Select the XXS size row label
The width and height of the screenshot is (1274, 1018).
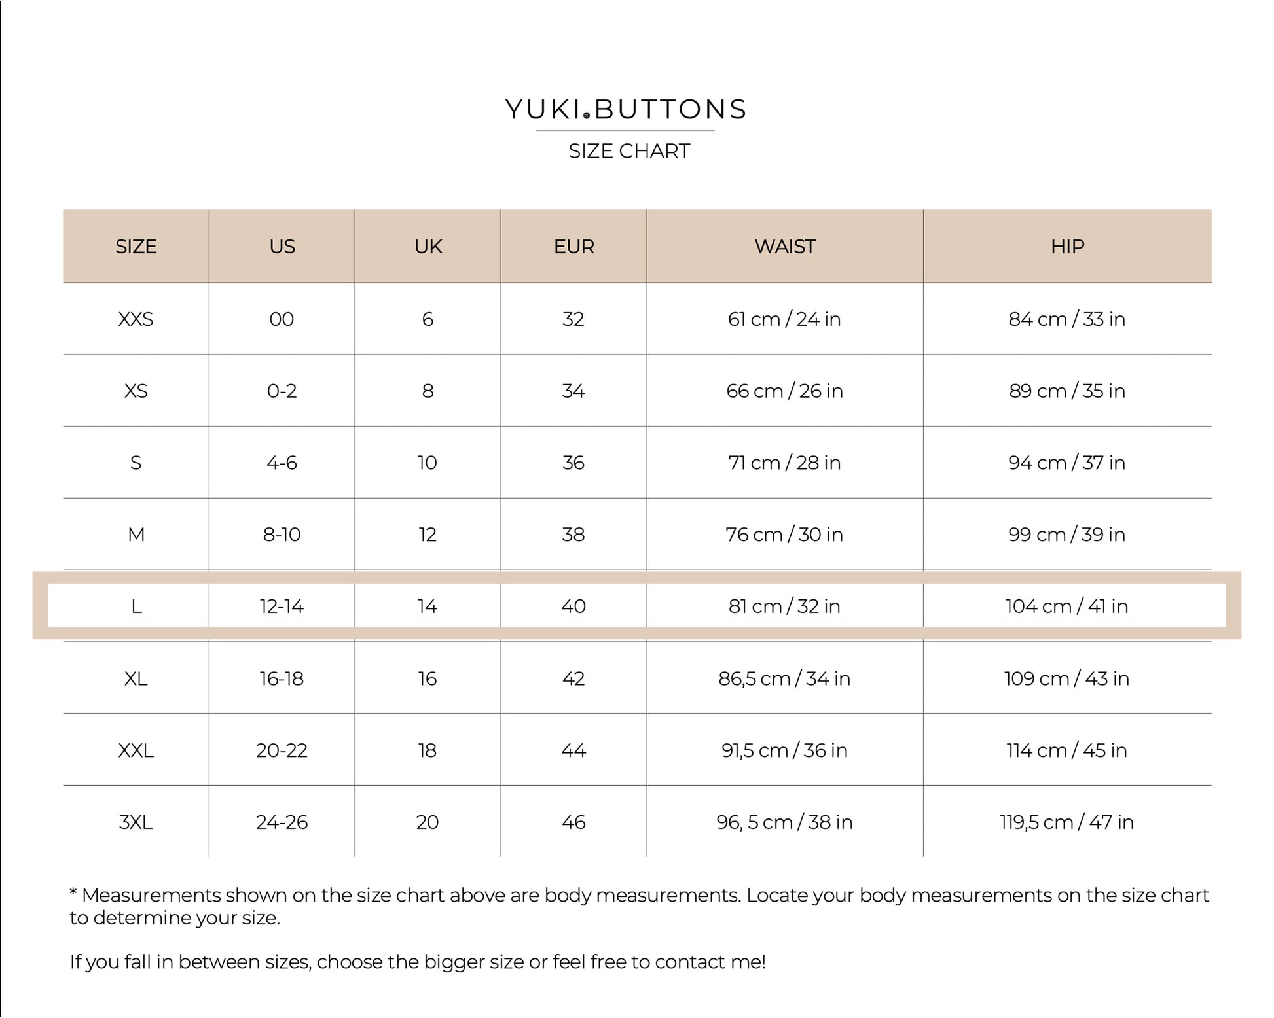(x=136, y=319)
